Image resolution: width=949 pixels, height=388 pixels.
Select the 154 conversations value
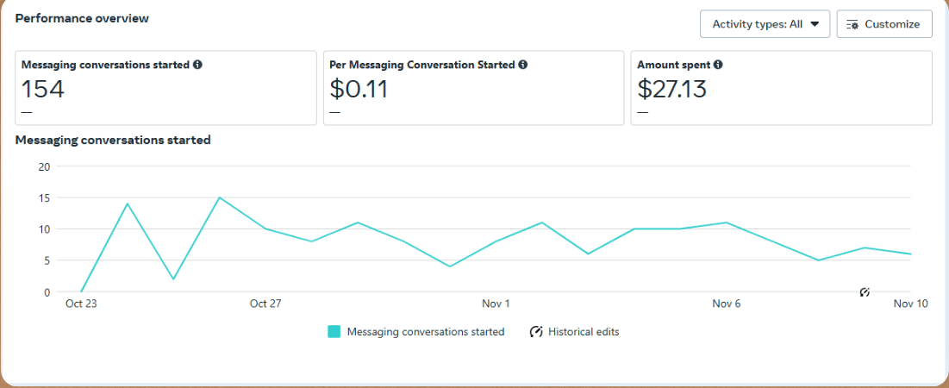coord(42,89)
